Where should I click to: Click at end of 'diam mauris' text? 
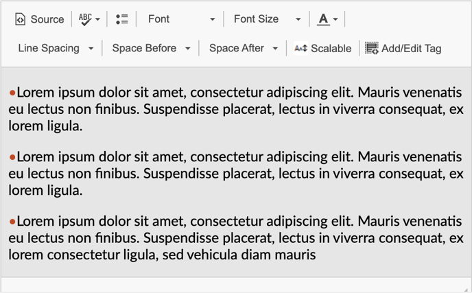[316, 255]
